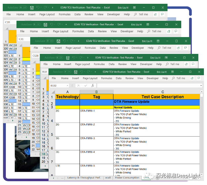The width and height of the screenshot is (207, 185).
Task: Select the Tag header cell
Action: tap(96, 97)
